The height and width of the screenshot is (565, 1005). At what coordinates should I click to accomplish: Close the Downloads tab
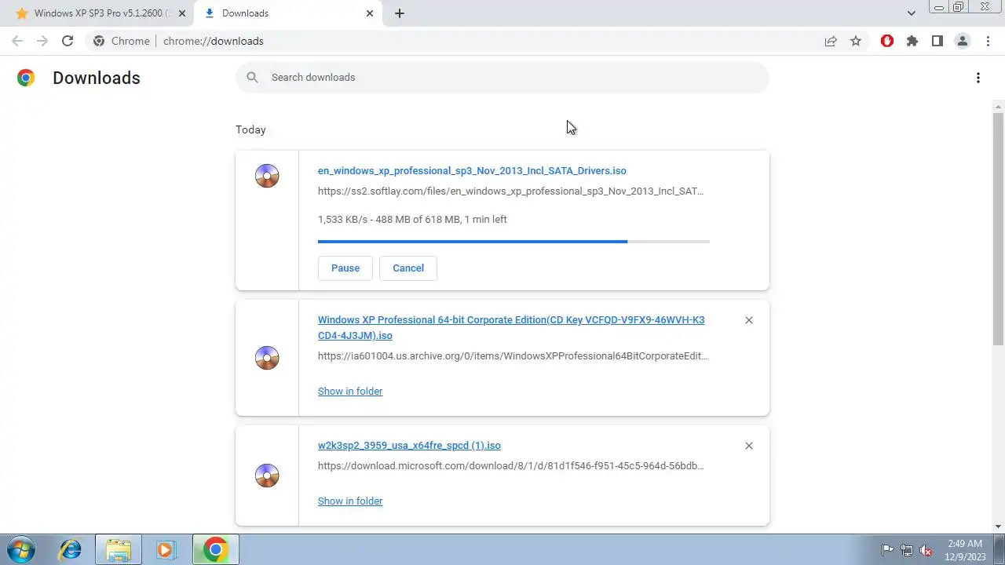coord(370,13)
